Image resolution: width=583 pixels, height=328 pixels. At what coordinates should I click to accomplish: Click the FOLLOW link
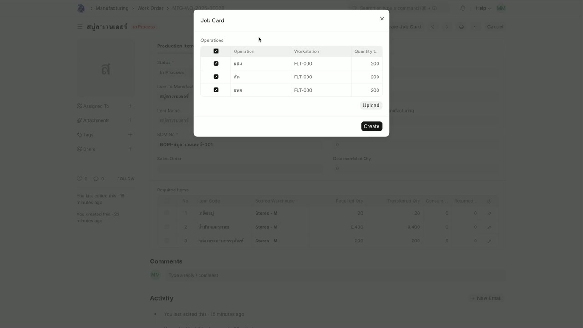pyautogui.click(x=126, y=179)
